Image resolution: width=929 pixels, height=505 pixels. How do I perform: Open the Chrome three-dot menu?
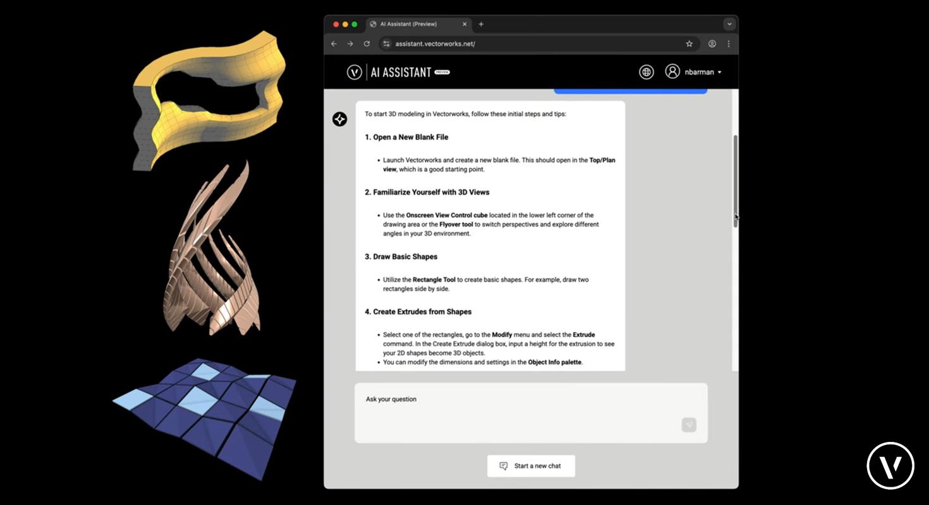729,44
